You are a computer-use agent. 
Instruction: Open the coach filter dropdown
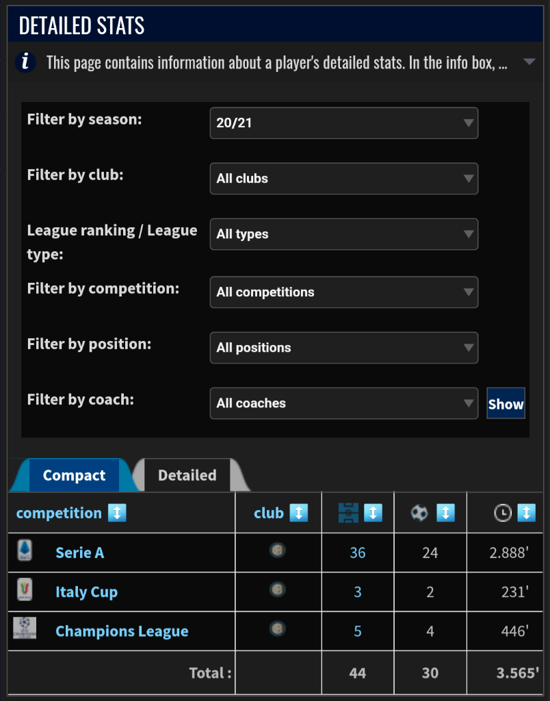pos(343,403)
